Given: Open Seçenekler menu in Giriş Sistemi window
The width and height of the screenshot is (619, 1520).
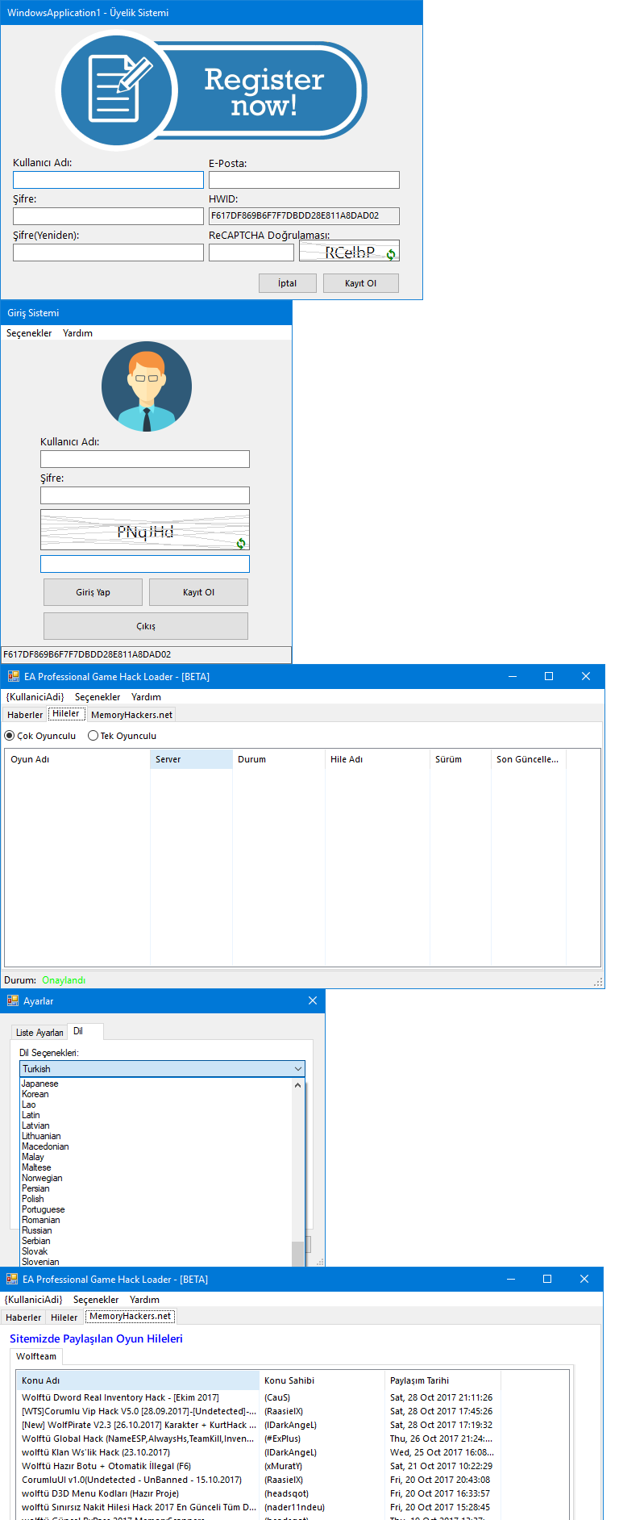Looking at the screenshot, I should point(29,333).
